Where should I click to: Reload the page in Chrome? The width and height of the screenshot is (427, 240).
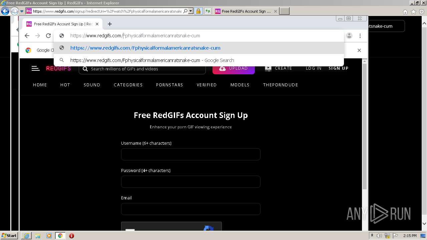point(48,36)
